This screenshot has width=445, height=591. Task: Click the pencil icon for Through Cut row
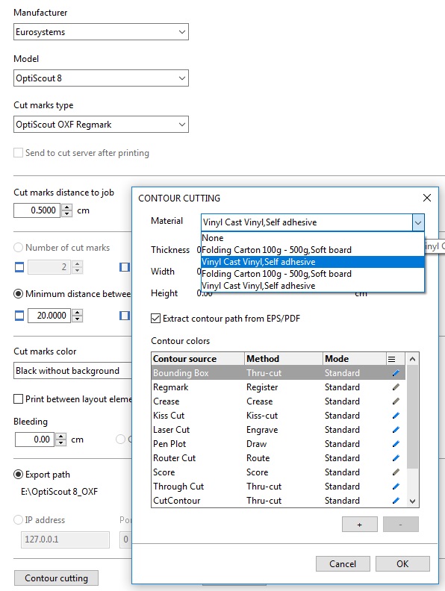coord(396,487)
